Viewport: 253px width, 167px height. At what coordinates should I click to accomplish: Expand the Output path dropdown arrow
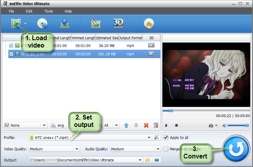click(140, 160)
